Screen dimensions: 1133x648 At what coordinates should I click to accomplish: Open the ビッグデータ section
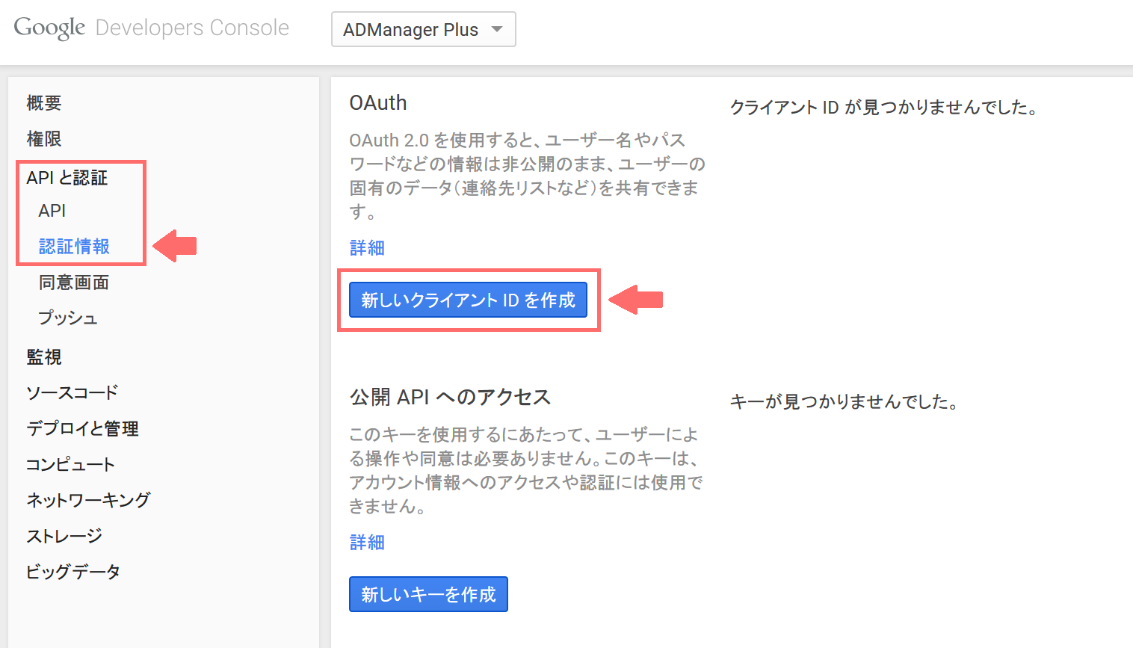click(72, 571)
